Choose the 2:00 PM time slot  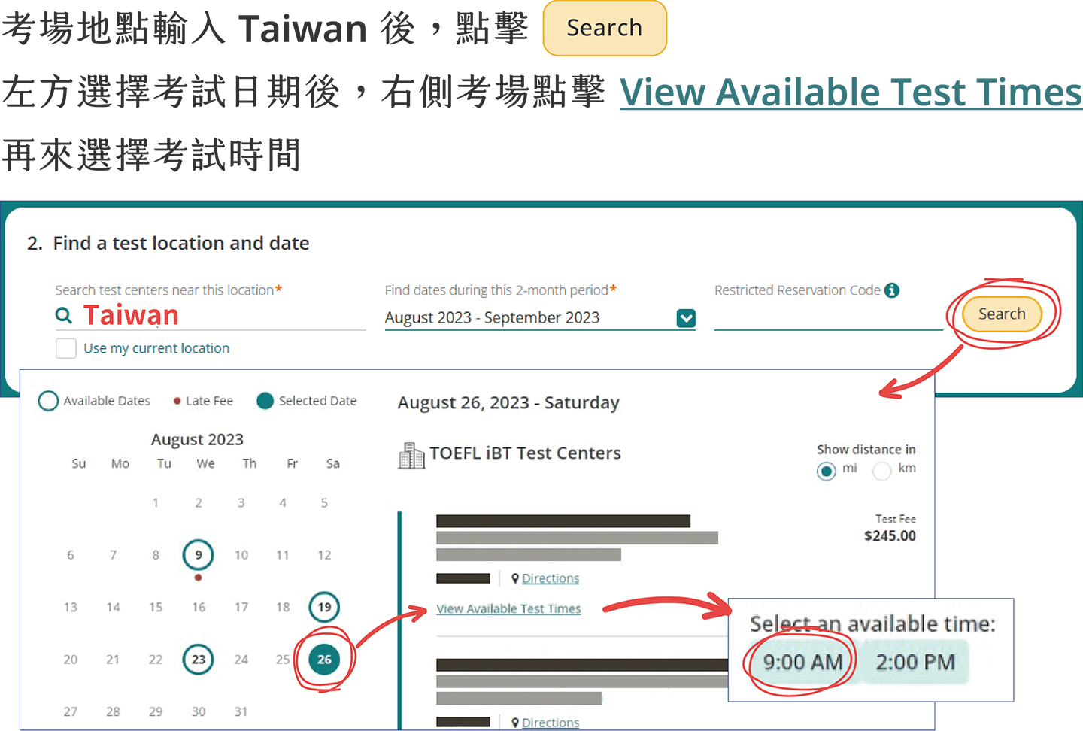[x=915, y=662]
